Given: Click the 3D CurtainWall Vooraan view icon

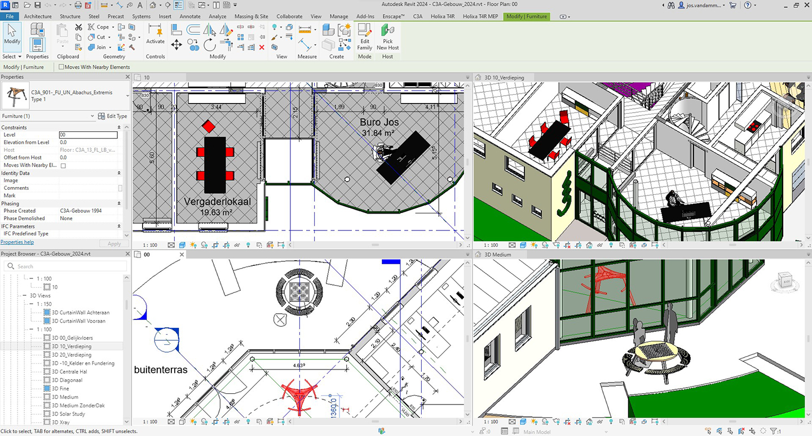Looking at the screenshot, I should [47, 321].
